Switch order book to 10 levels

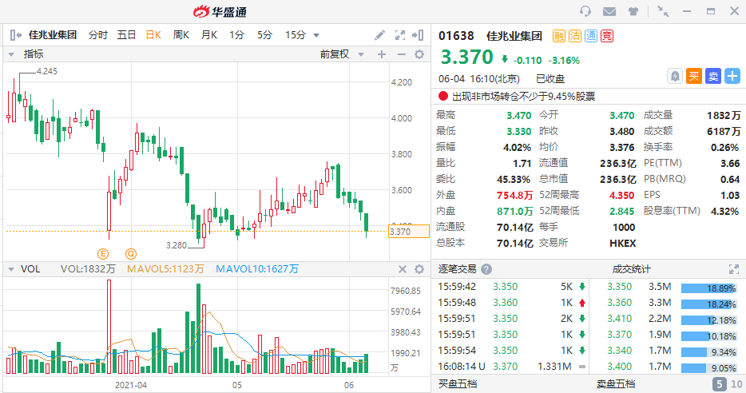(x=736, y=384)
